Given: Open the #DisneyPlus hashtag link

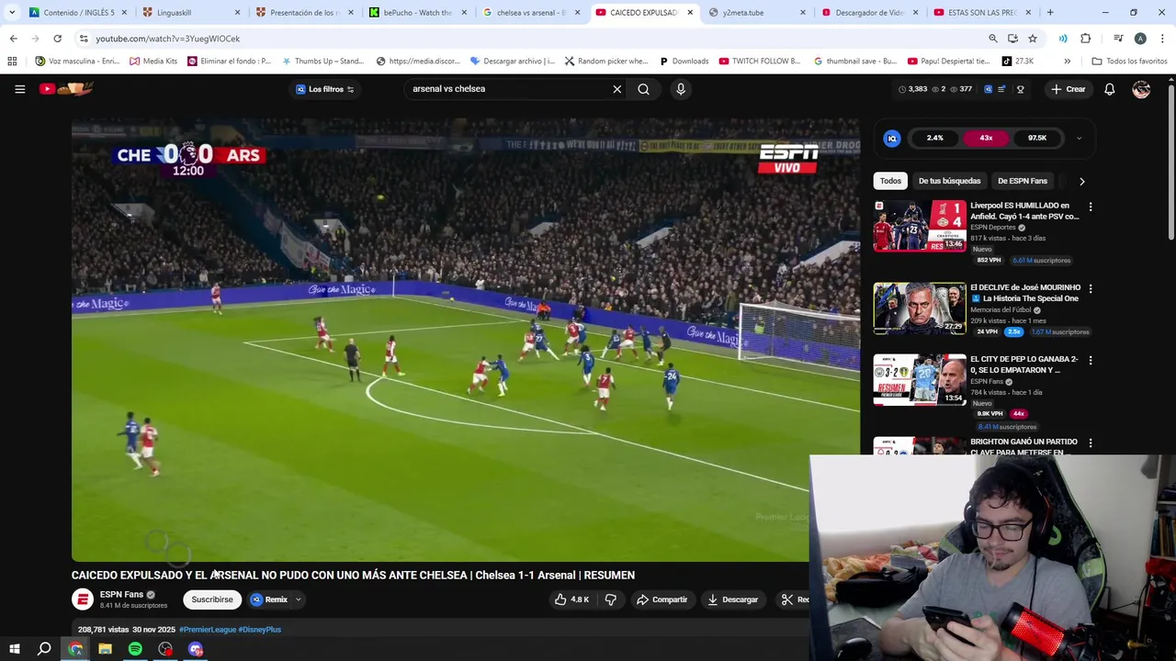Looking at the screenshot, I should pos(260,630).
